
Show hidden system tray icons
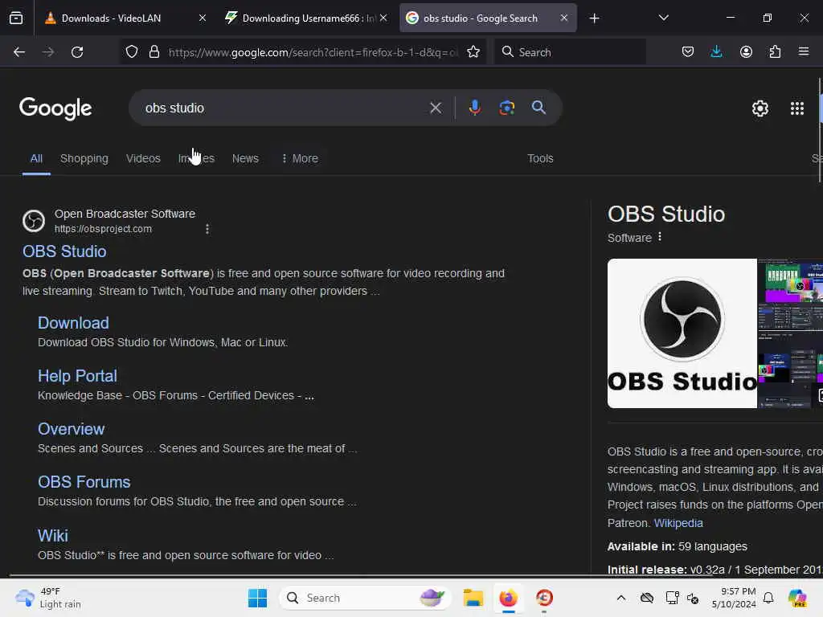(621, 598)
